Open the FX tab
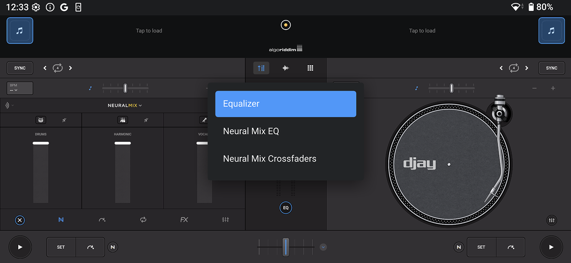571x263 pixels. tap(184, 220)
